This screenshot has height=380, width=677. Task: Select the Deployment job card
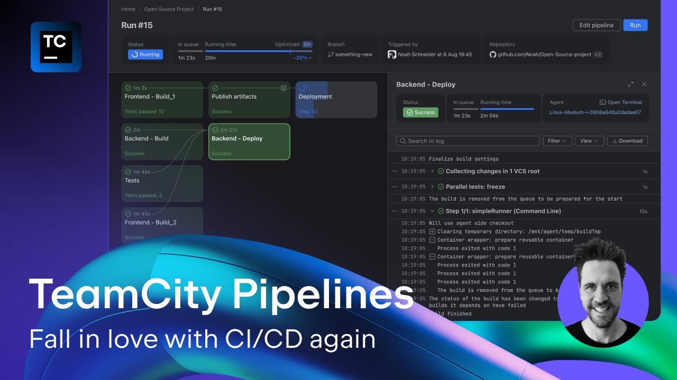[x=336, y=100]
